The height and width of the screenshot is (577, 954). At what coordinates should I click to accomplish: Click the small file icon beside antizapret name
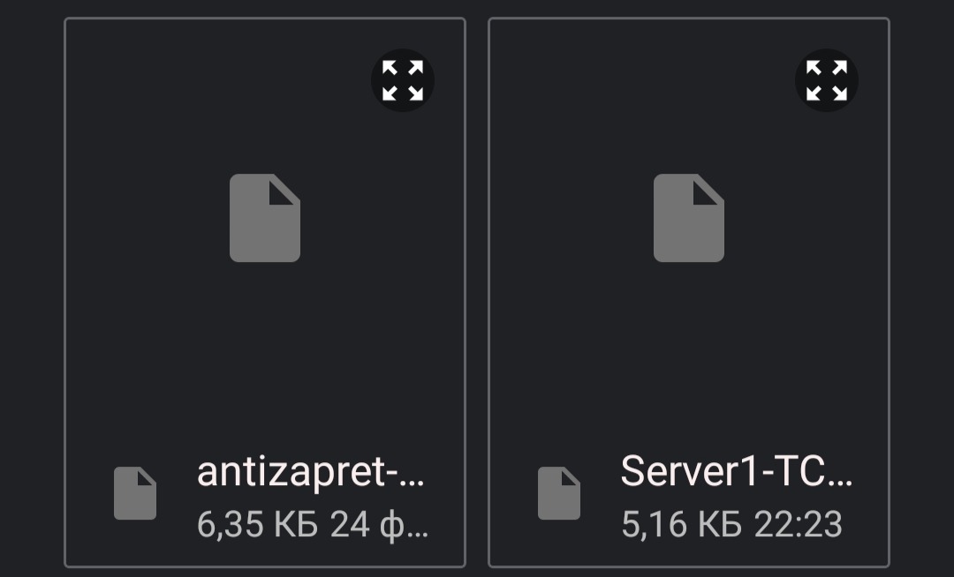[x=135, y=493]
